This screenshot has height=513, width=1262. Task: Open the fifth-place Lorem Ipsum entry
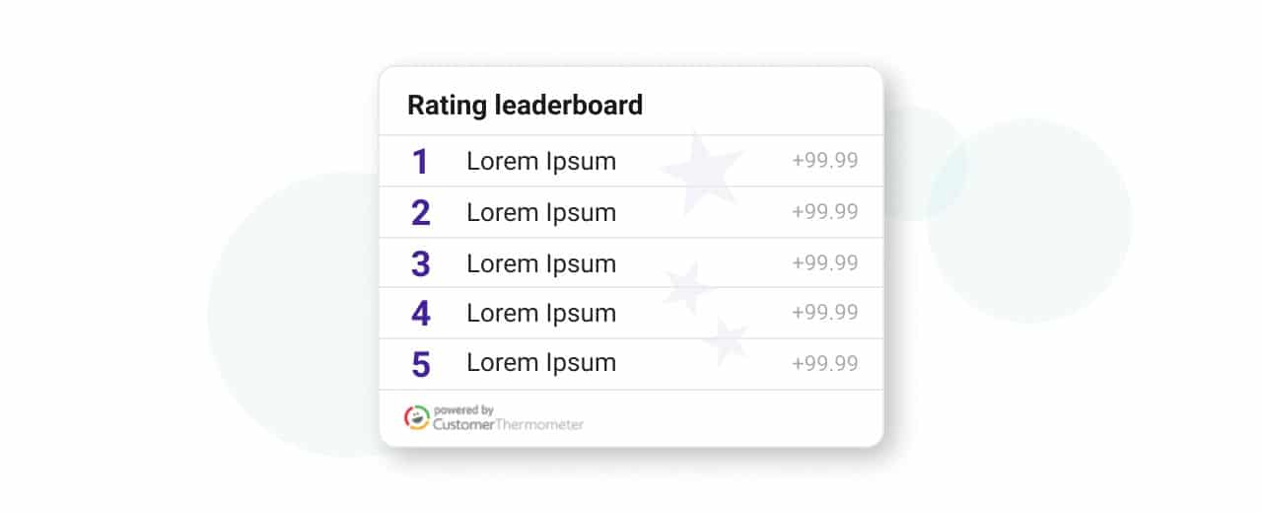541,363
